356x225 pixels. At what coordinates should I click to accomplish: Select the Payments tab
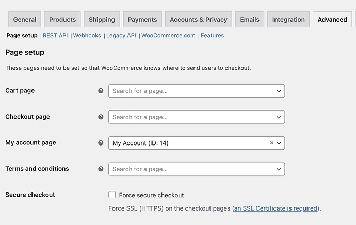point(142,20)
